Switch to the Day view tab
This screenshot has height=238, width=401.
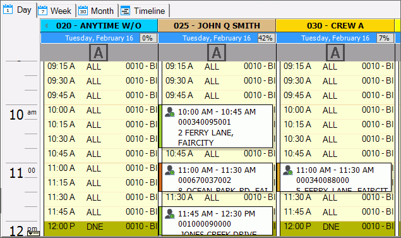coord(18,10)
